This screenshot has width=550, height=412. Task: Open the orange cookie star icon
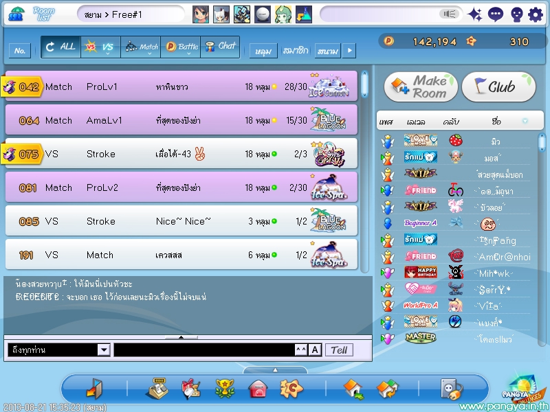(x=291, y=389)
